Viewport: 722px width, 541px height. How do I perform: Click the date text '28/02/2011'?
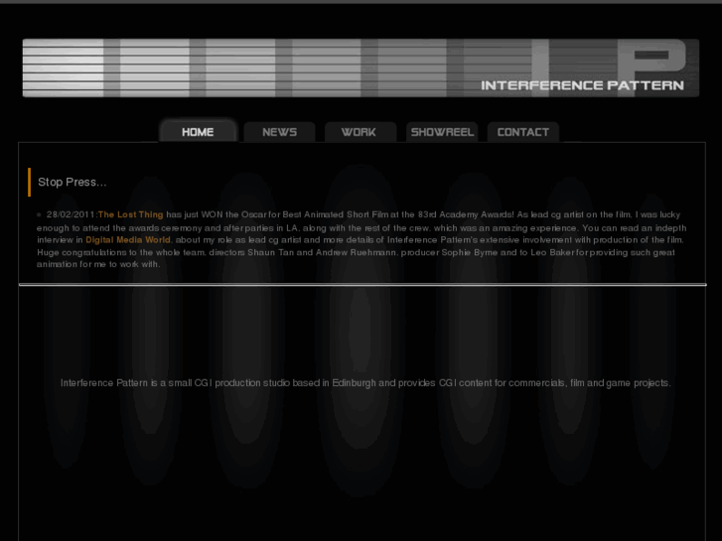pos(71,214)
